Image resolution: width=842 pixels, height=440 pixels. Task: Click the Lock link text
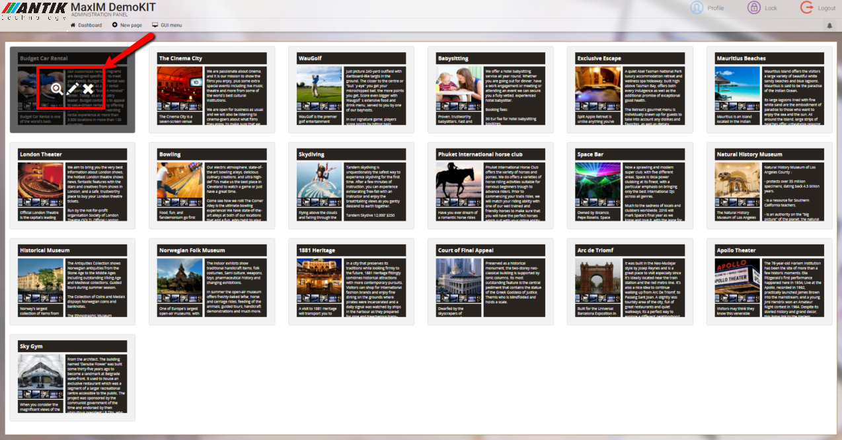771,8
